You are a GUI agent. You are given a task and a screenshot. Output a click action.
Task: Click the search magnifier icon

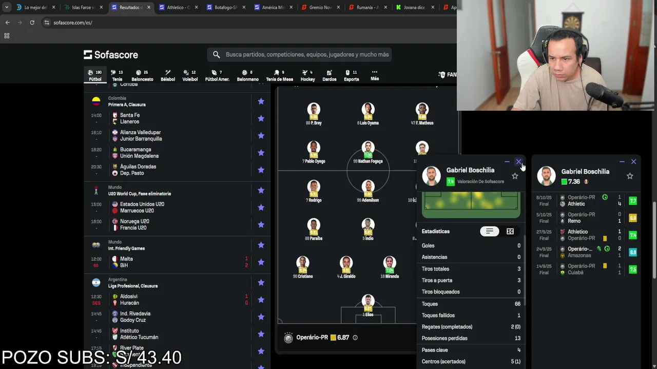(216, 54)
